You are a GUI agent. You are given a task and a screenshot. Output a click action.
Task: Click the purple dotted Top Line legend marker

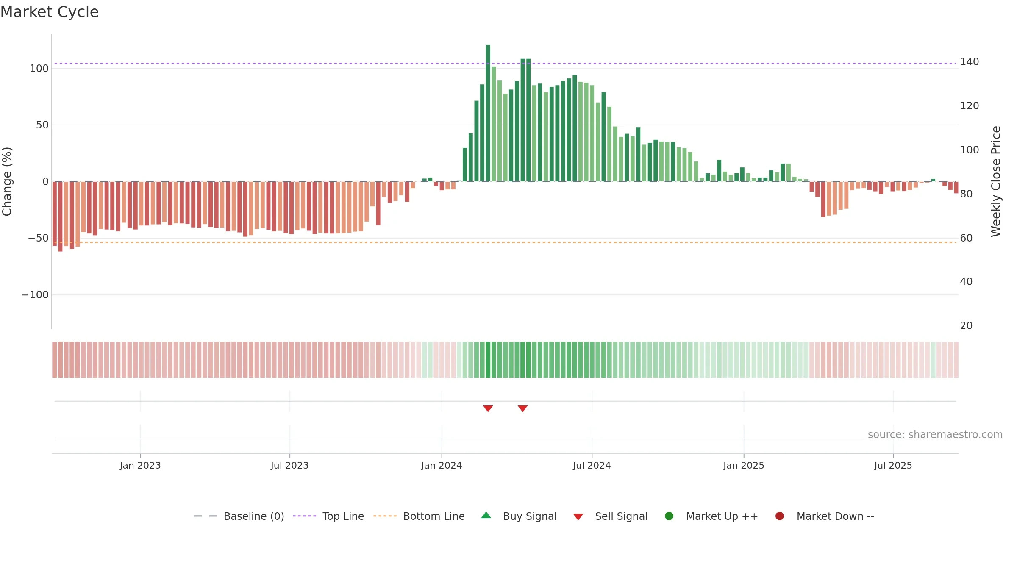[304, 516]
